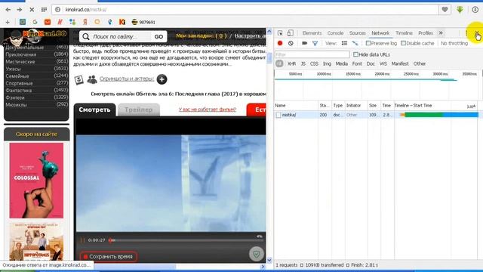
Task: Open the Ki bookmark icon
Action: [122, 22]
